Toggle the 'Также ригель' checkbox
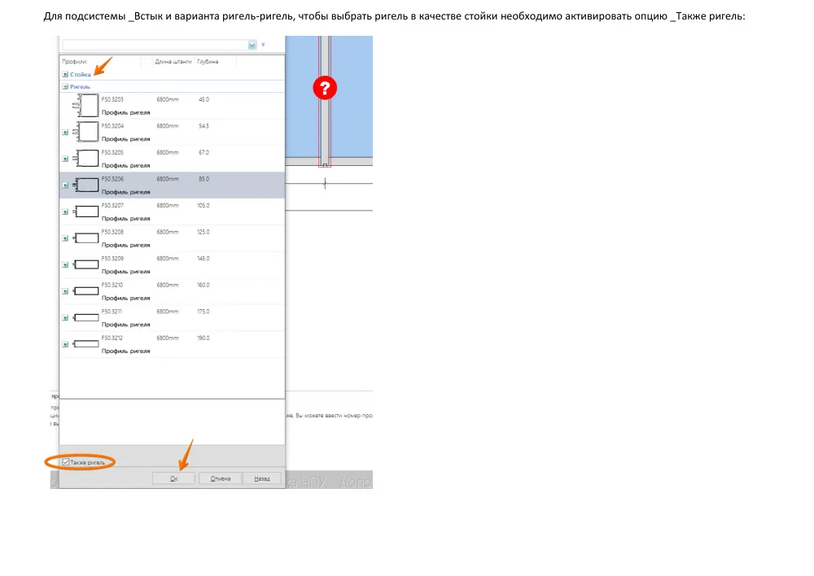Viewport: 814px width, 576px height. pyautogui.click(x=66, y=462)
